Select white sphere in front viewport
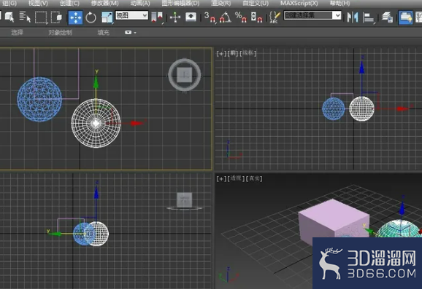 click(x=361, y=108)
